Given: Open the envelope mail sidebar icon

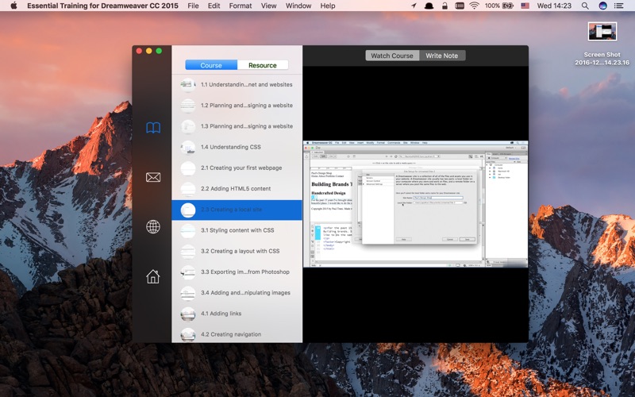Looking at the screenshot, I should click(x=153, y=177).
